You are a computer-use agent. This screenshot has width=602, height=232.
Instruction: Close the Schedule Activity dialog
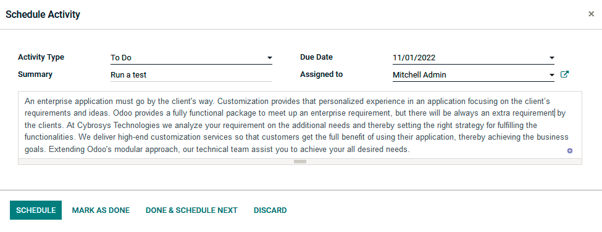592,14
